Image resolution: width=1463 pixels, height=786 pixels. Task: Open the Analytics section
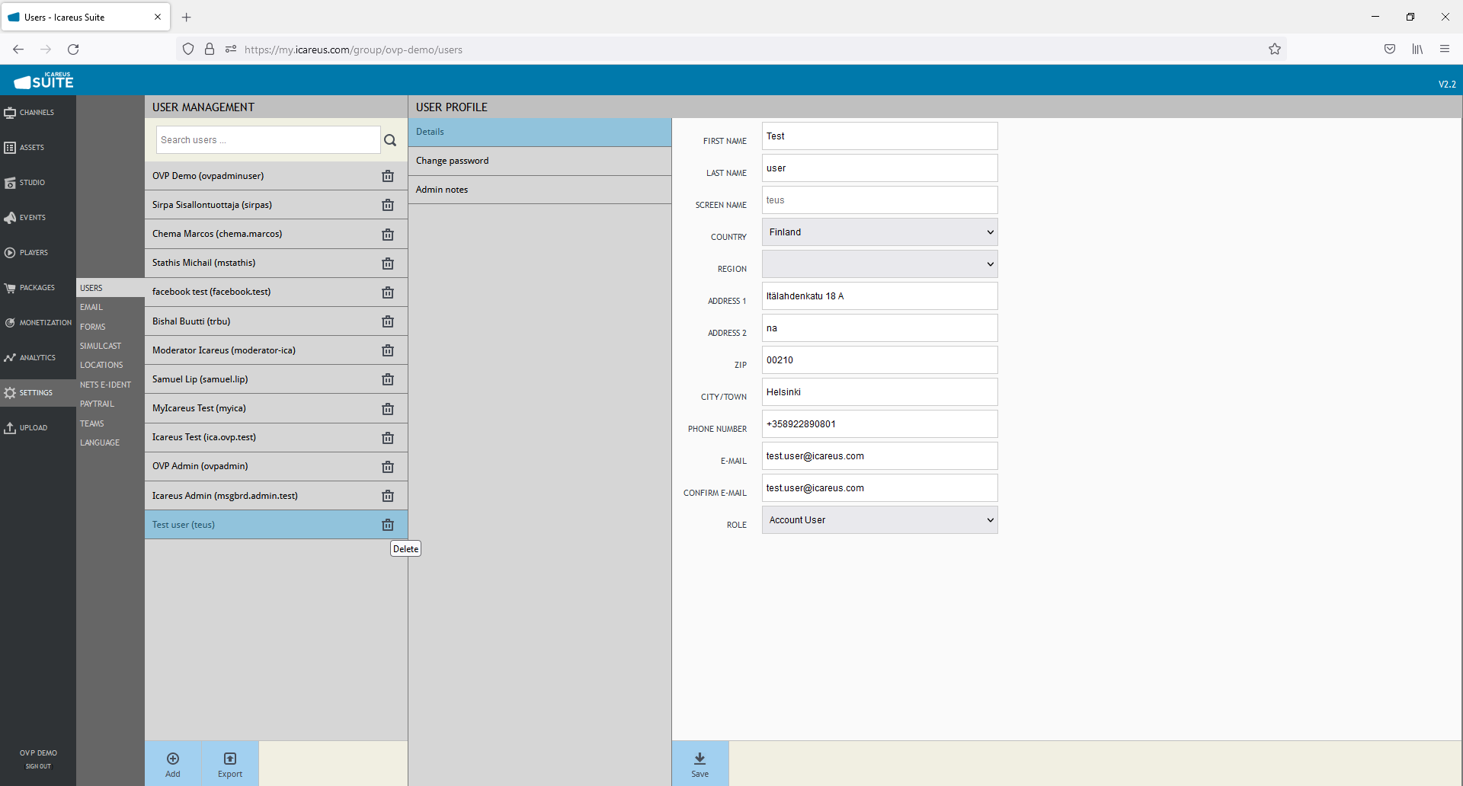pyautogui.click(x=37, y=358)
